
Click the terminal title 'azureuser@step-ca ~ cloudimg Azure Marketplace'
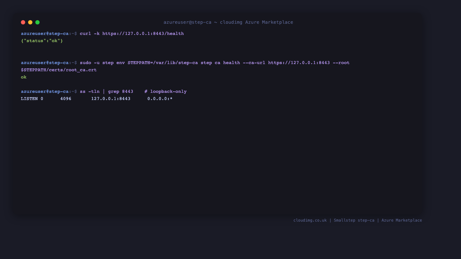pyautogui.click(x=228, y=22)
